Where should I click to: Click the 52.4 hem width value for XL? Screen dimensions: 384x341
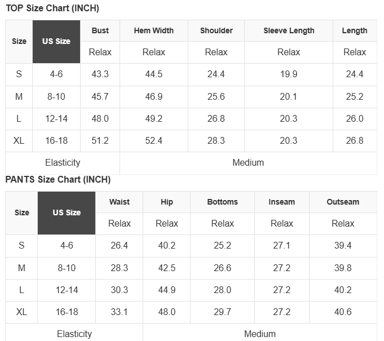pyautogui.click(x=153, y=140)
